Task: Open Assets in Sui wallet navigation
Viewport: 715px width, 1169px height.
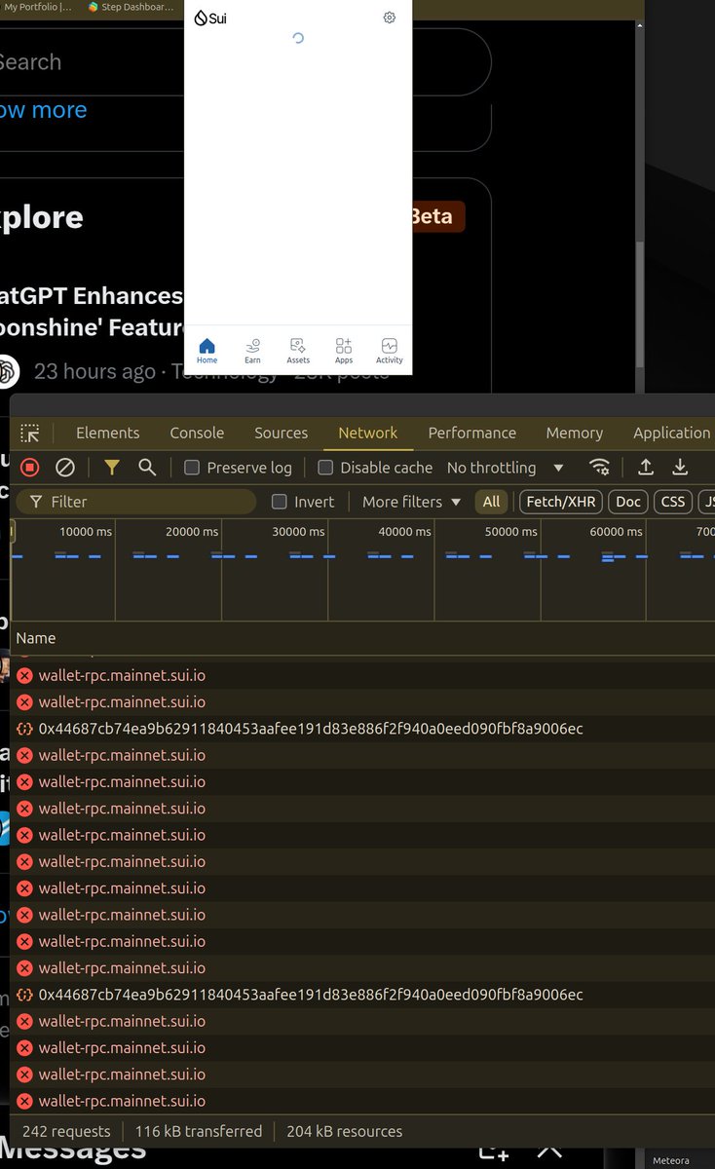Action: click(x=298, y=351)
